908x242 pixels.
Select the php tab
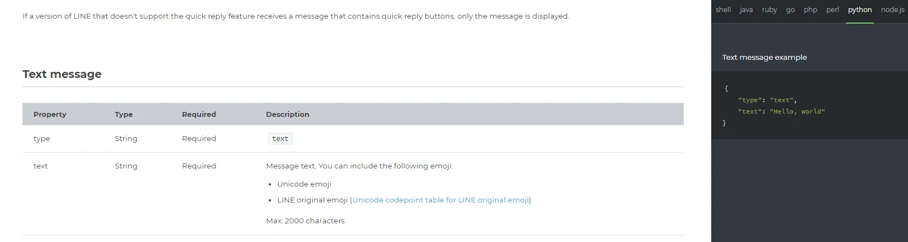click(810, 10)
